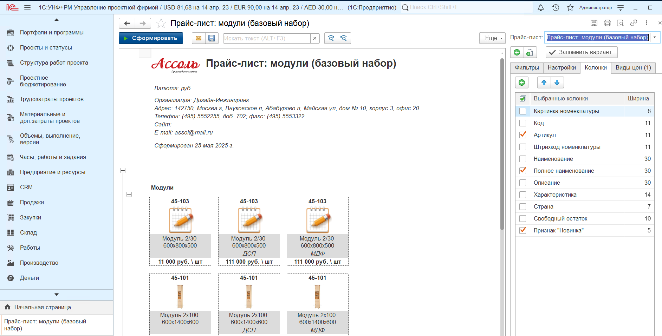The image size is (662, 336).
Task: Save the report with the floppy disk icon
Action: click(212, 38)
